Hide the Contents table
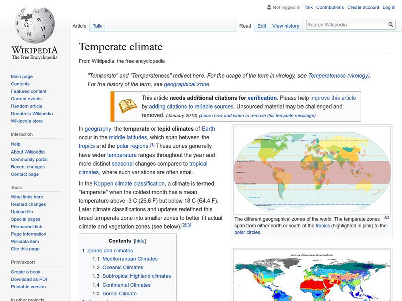This screenshot has width=402, height=301. point(139,240)
